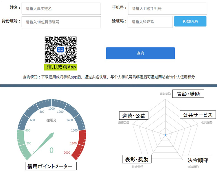Click the 信用威海 logo inside the QR code

pyautogui.click(x=61, y=50)
